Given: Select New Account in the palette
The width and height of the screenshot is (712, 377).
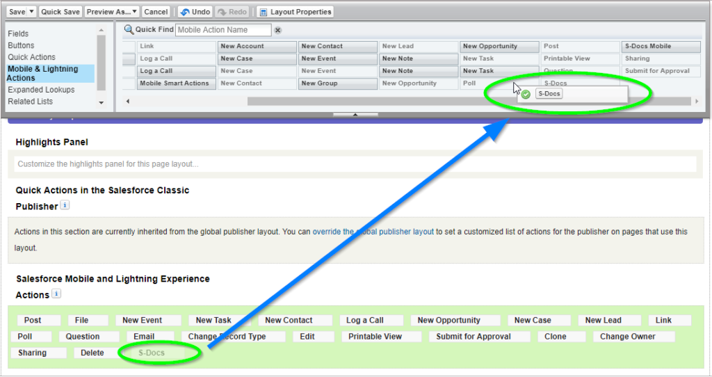Looking at the screenshot, I should (x=257, y=47).
